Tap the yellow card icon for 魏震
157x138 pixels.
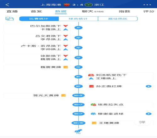click(x=66, y=67)
